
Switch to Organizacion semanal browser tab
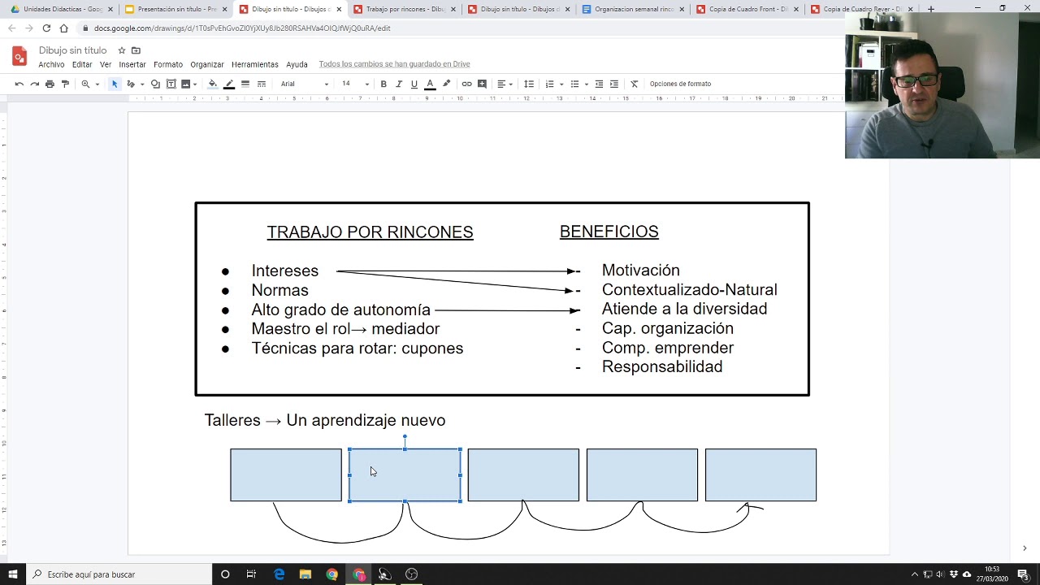632,9
